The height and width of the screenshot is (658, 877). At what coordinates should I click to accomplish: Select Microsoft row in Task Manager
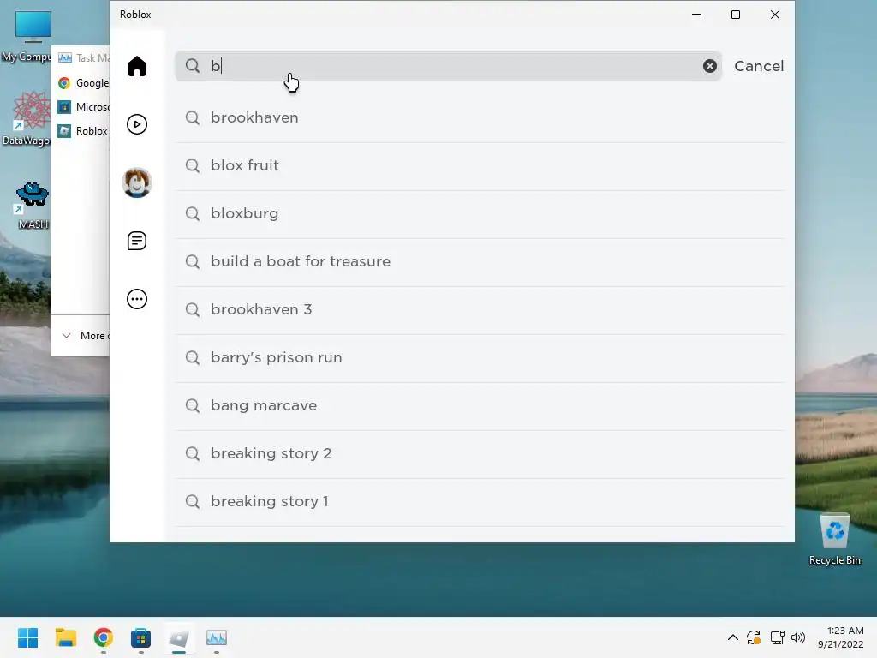[81, 107]
